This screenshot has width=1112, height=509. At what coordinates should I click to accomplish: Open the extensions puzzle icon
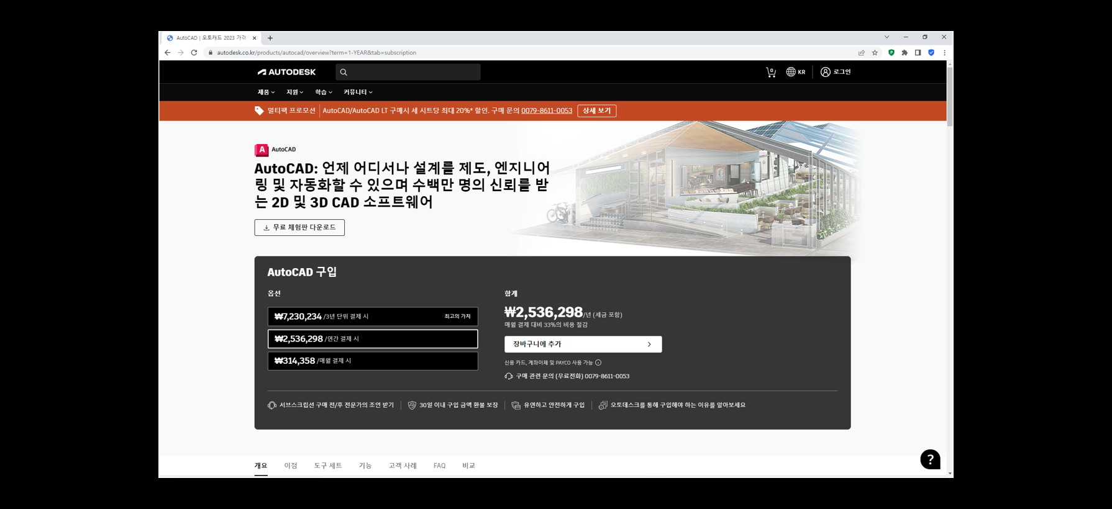905,53
